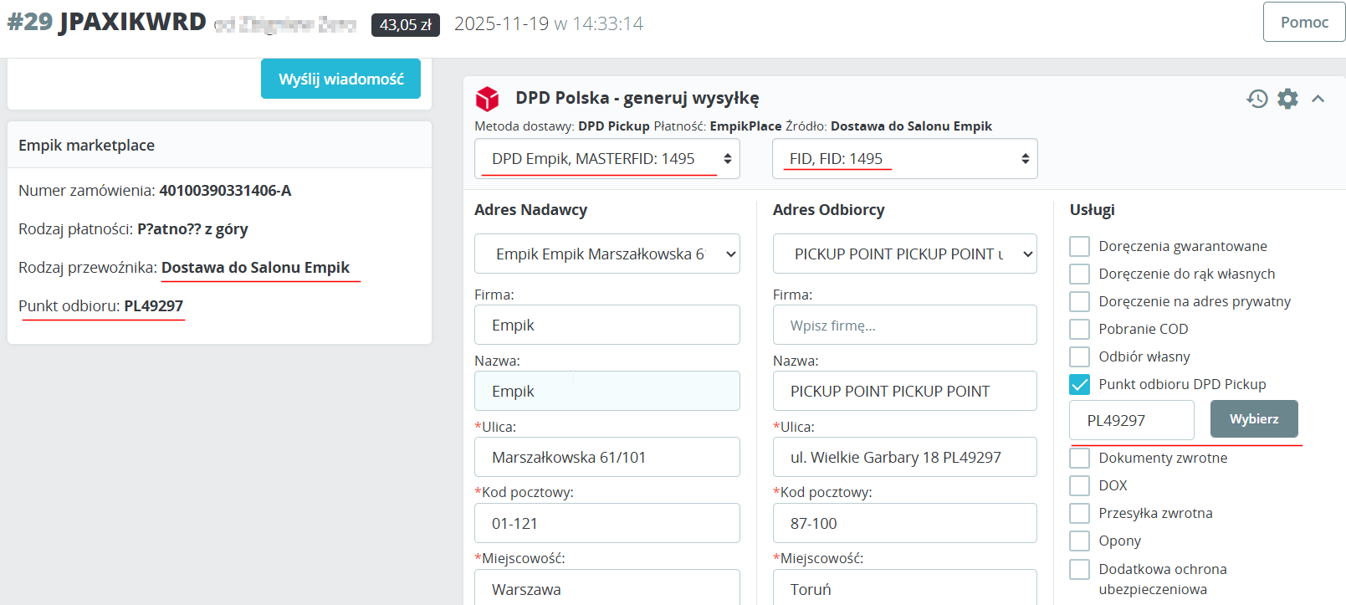
Task: Click the Wybierz pickup point button
Action: click(x=1253, y=419)
